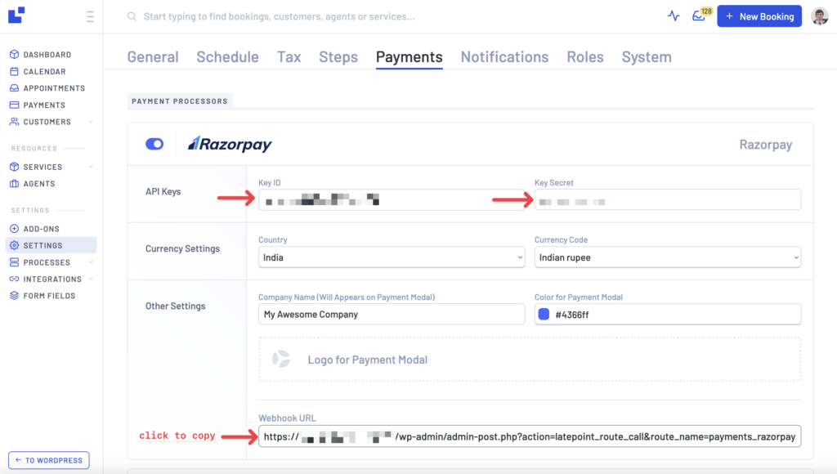Open the Schedule settings tab
837x474 pixels.
(227, 57)
